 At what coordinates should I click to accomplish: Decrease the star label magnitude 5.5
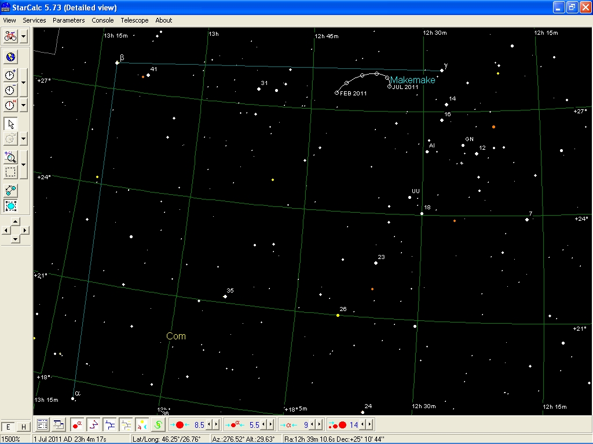point(263,425)
